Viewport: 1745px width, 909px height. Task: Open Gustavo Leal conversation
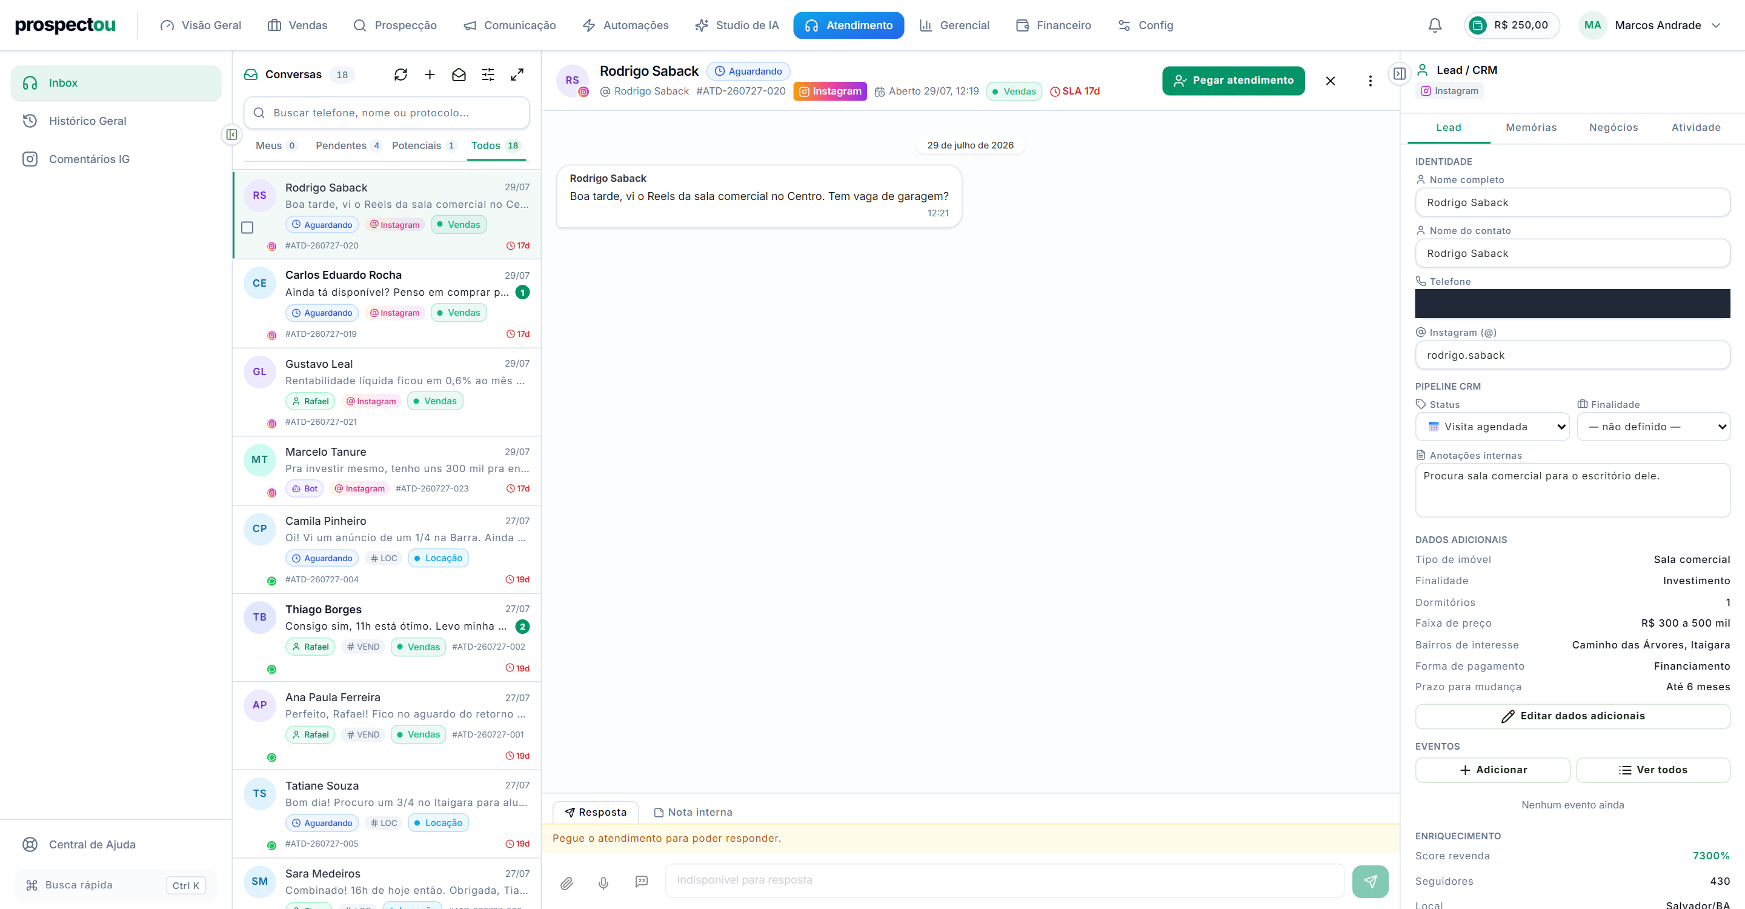pos(386,391)
